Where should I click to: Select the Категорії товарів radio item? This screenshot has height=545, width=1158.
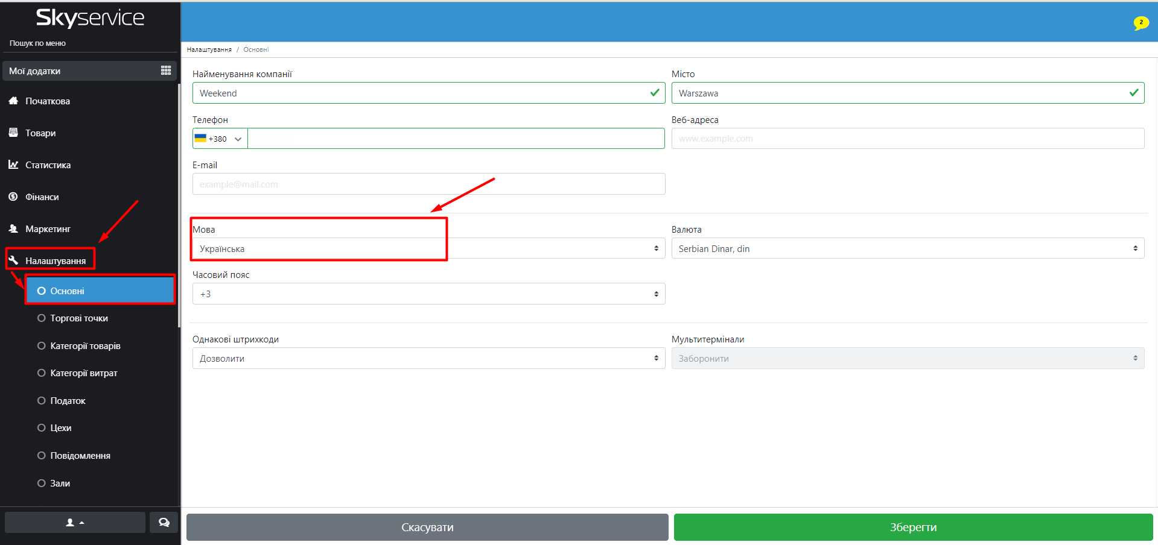[x=42, y=346]
